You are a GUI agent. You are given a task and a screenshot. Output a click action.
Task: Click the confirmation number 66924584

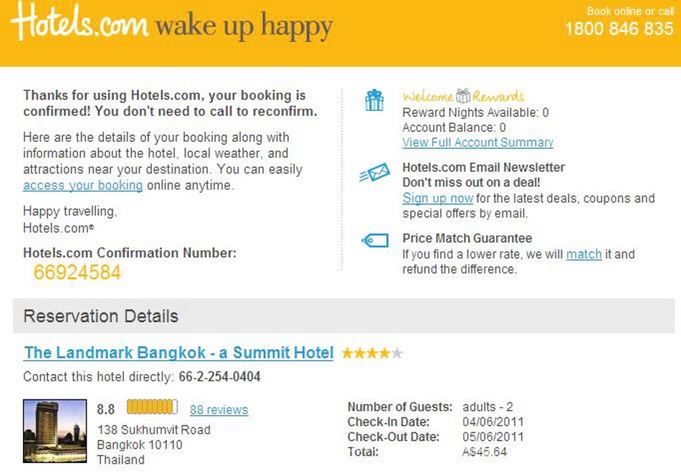tap(77, 272)
